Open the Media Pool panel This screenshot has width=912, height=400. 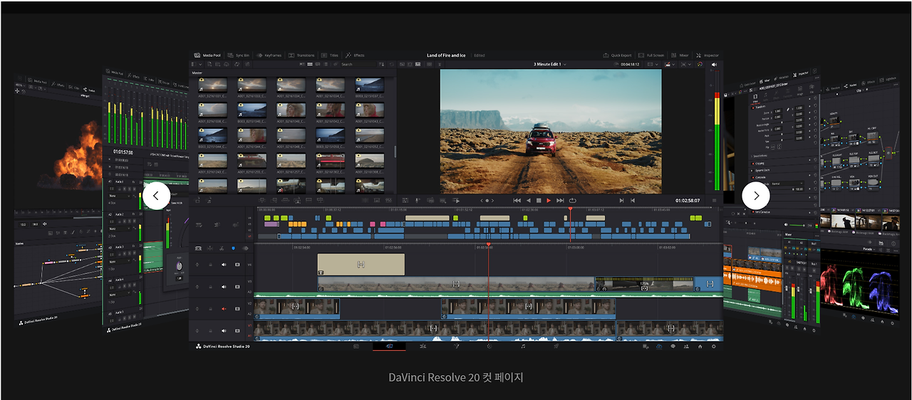[x=208, y=55]
